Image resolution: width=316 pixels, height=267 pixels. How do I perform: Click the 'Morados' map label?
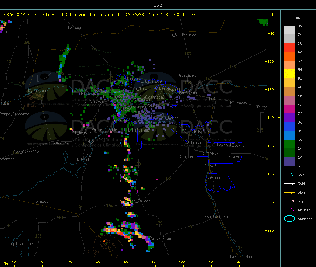point(41,201)
